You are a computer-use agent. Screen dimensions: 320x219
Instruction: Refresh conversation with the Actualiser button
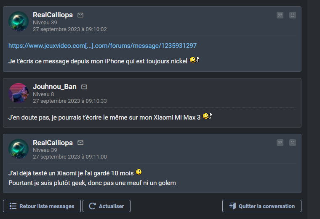pyautogui.click(x=107, y=206)
